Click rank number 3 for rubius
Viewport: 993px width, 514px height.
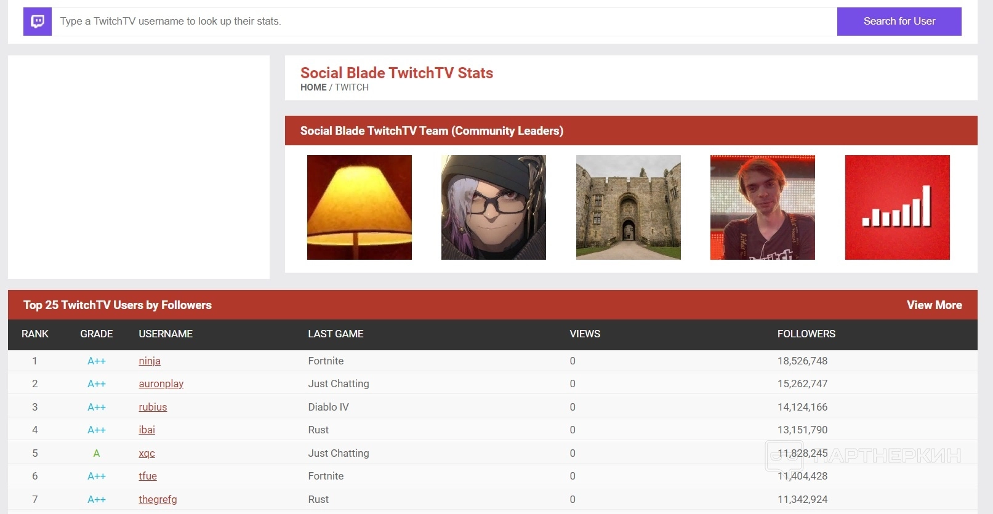click(34, 407)
